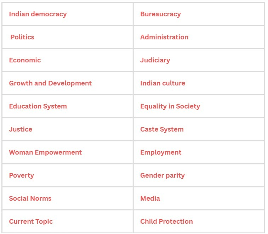Open the Administration link

pyautogui.click(x=164, y=37)
